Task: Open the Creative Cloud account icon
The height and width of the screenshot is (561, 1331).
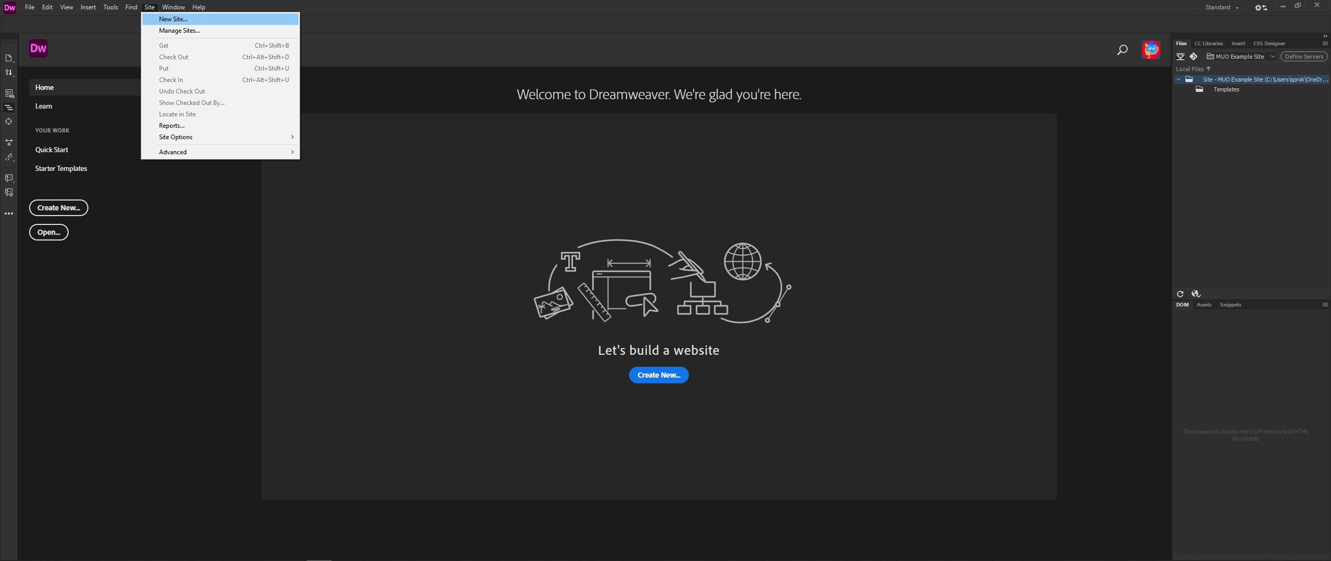Action: [1151, 50]
